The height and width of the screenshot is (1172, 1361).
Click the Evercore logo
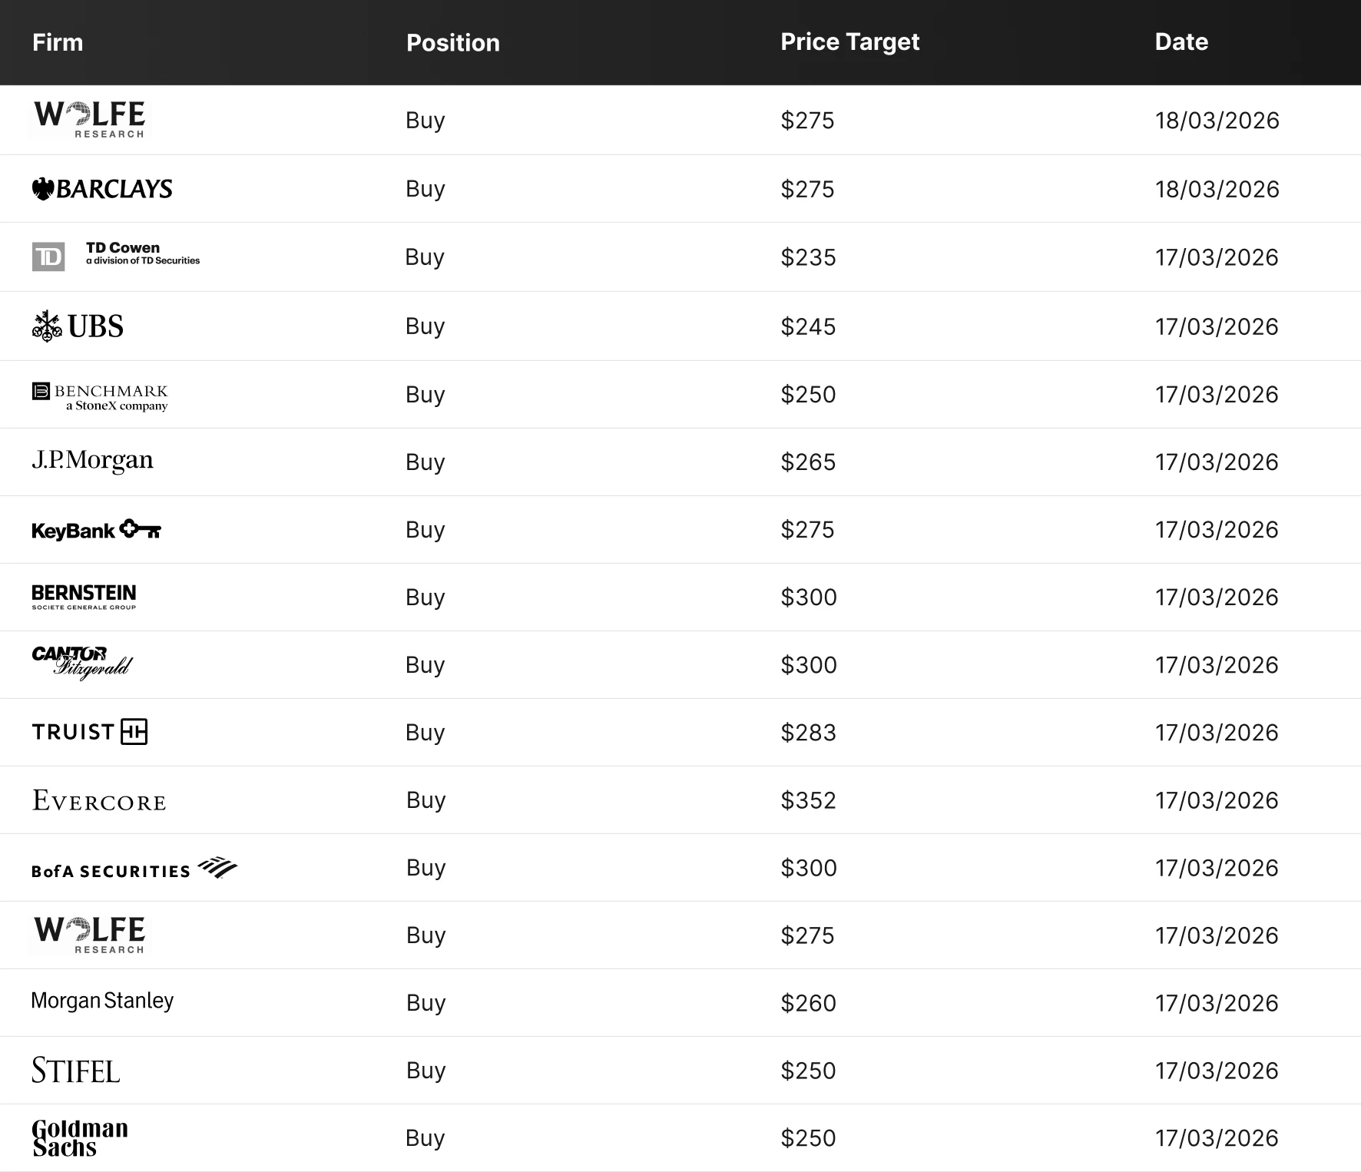[x=99, y=801]
